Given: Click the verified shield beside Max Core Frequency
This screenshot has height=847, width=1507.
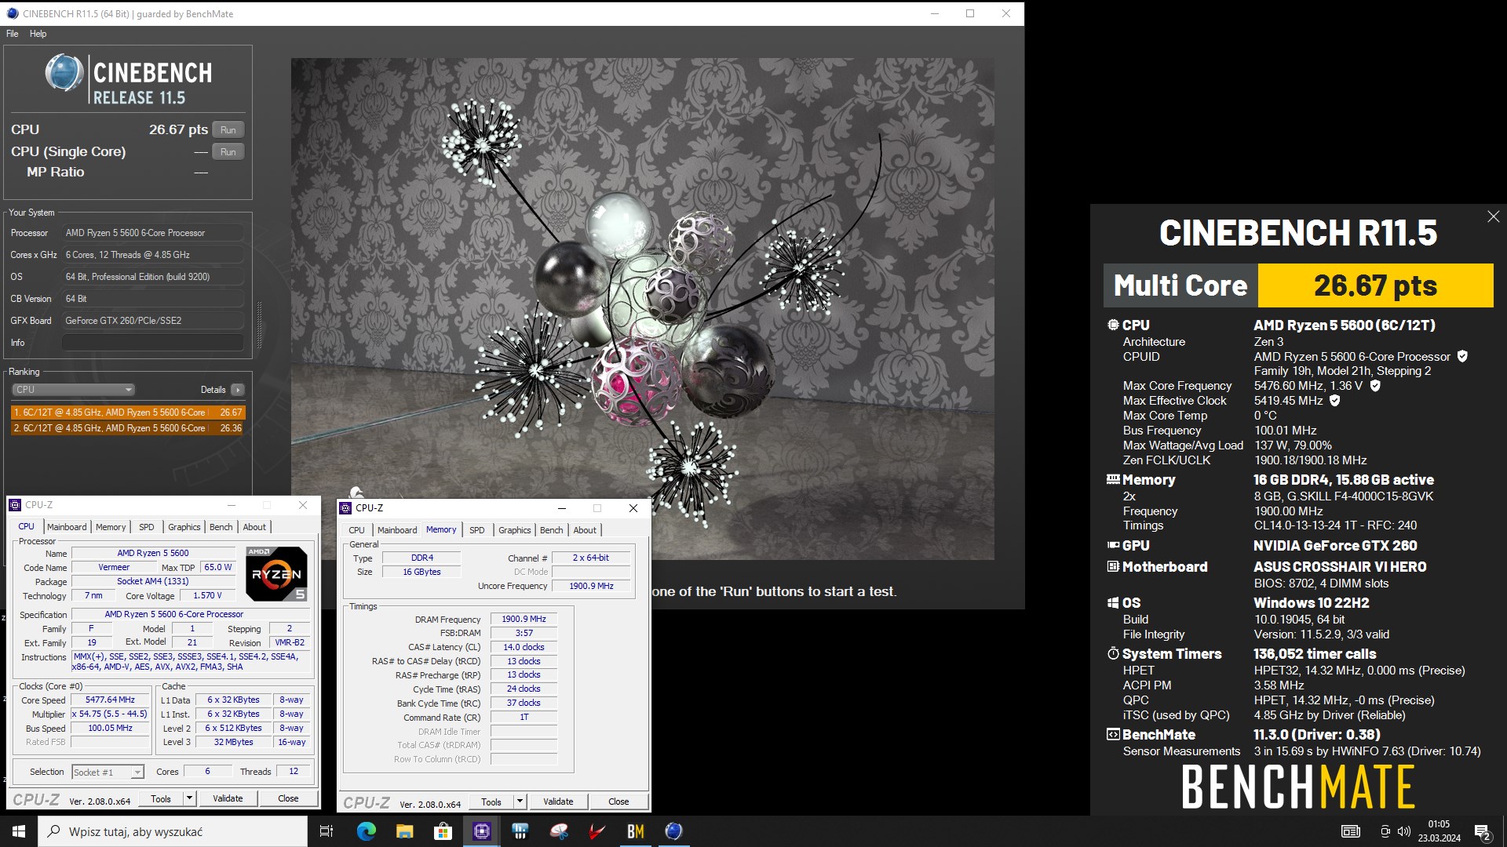Looking at the screenshot, I should [x=1375, y=385].
